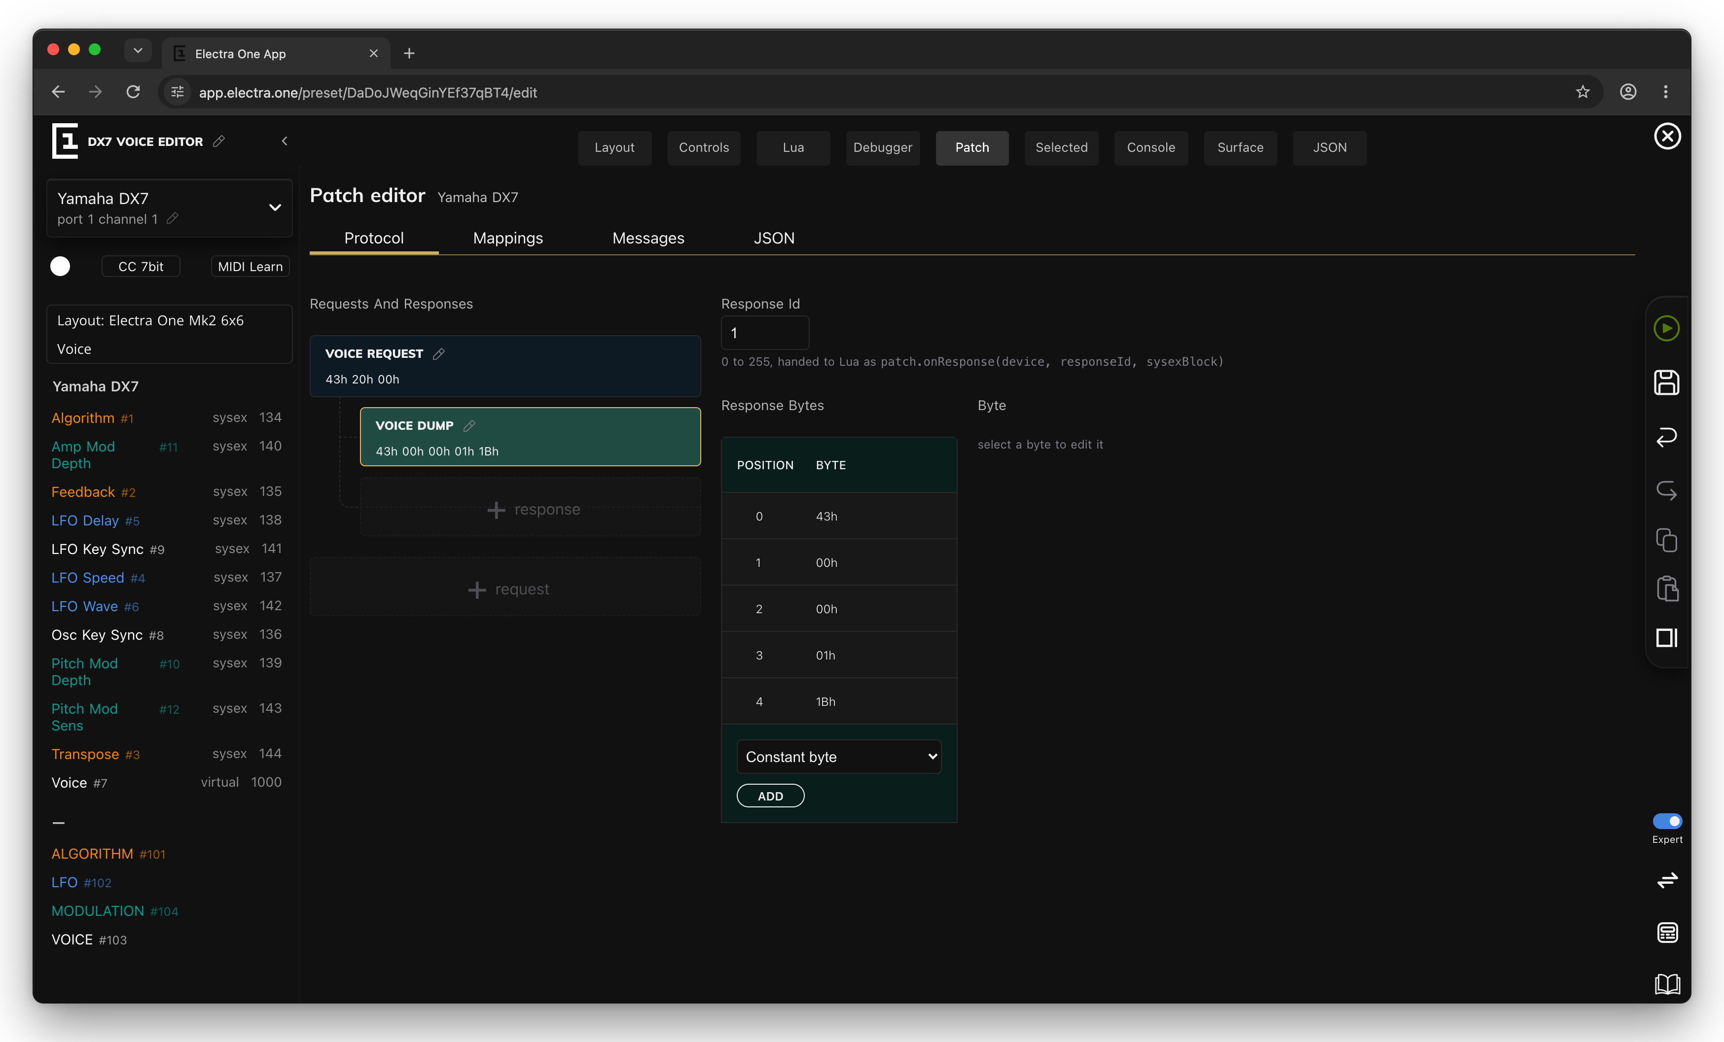Select the Protocol sub-tab
The image size is (1724, 1042).
374,239
